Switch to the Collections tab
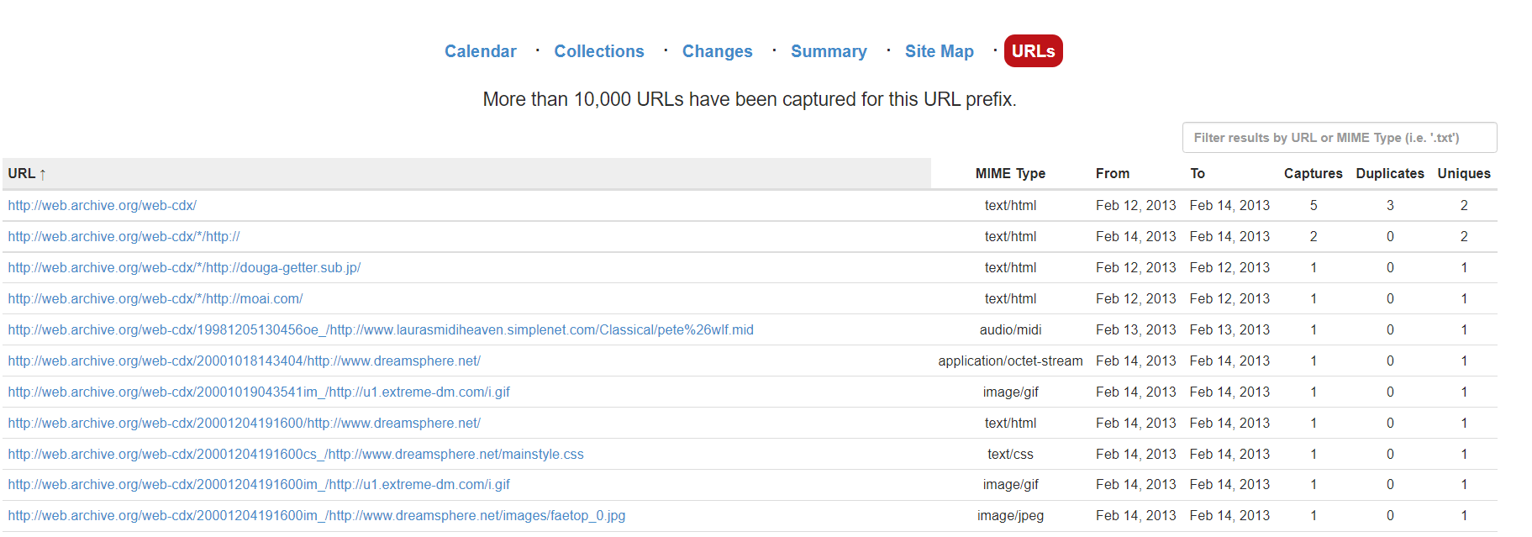Viewport: 1532px width, 537px height. coord(598,51)
